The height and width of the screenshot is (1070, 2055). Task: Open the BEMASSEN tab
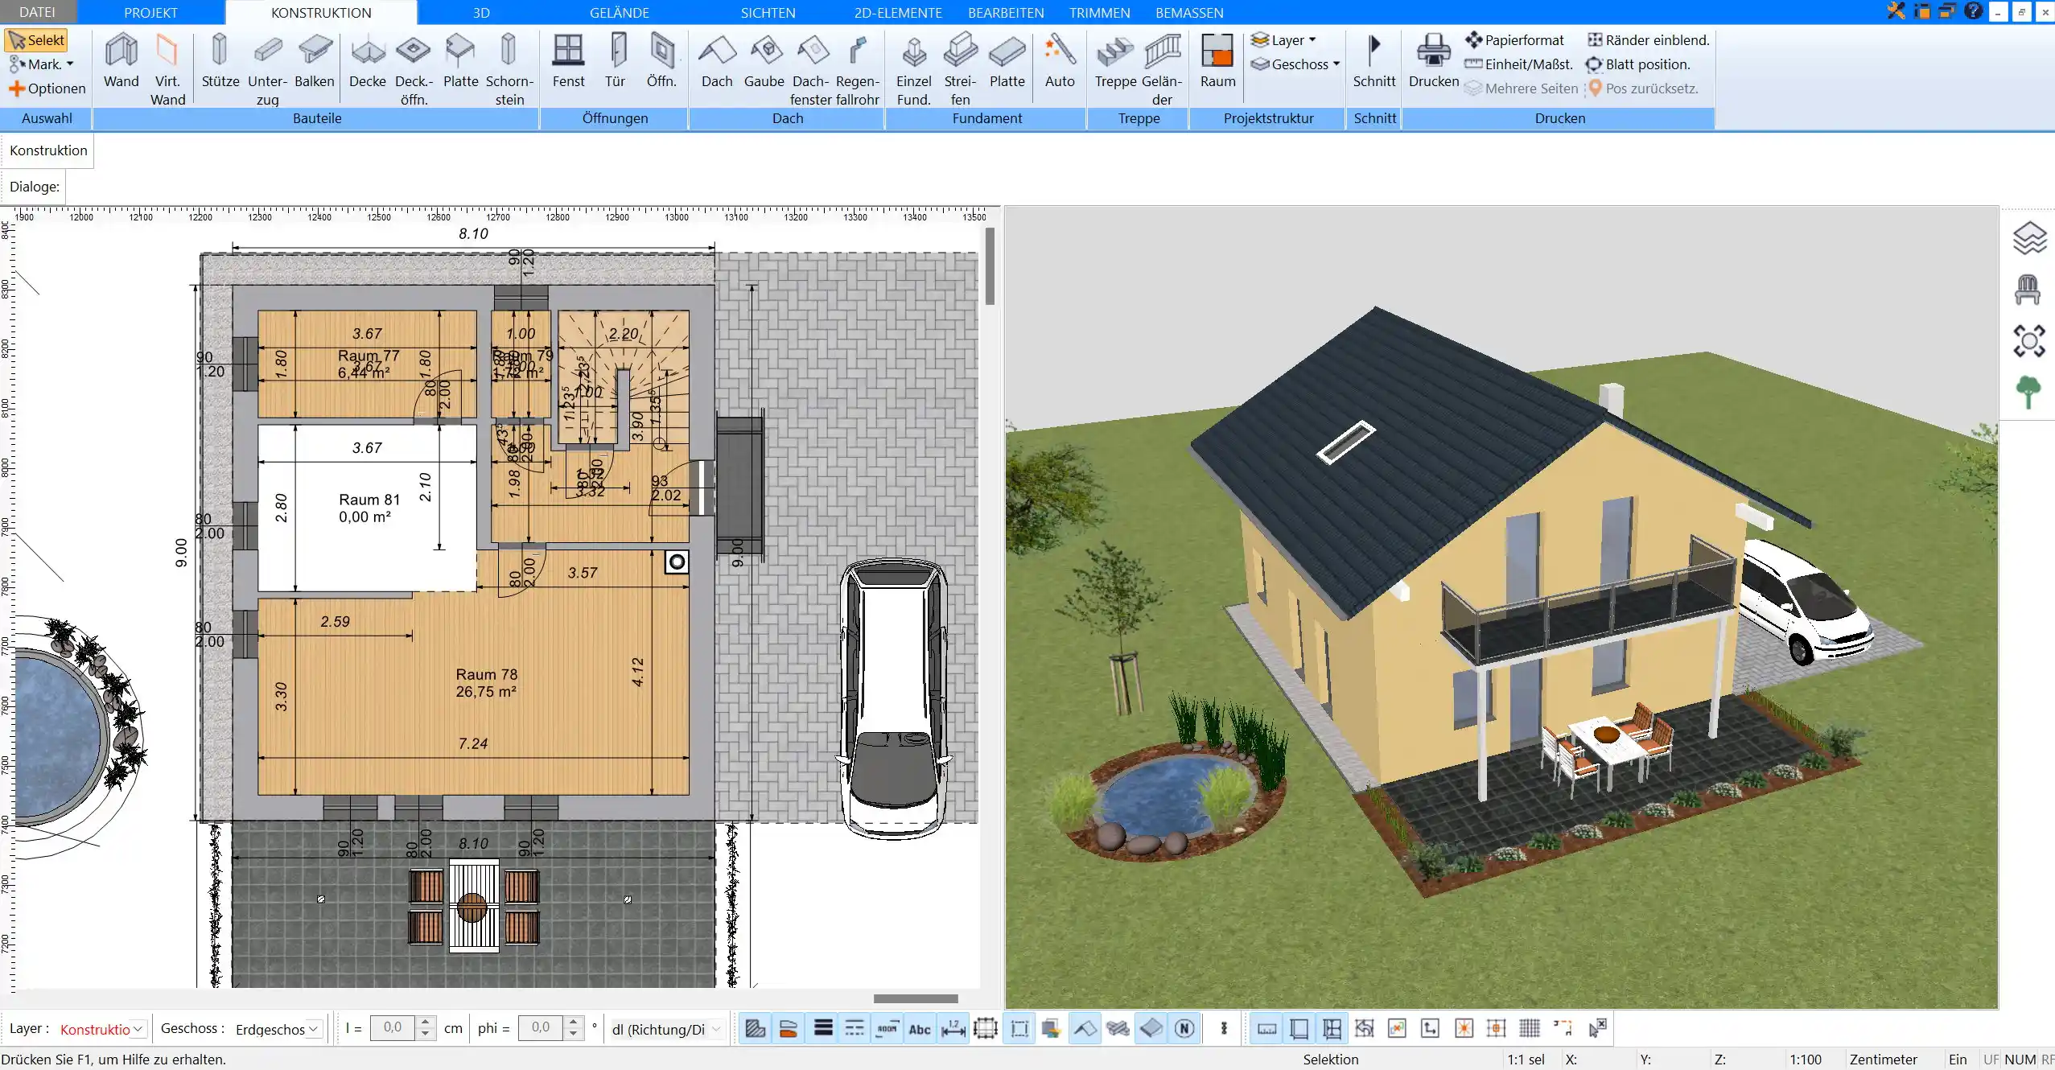point(1189,12)
